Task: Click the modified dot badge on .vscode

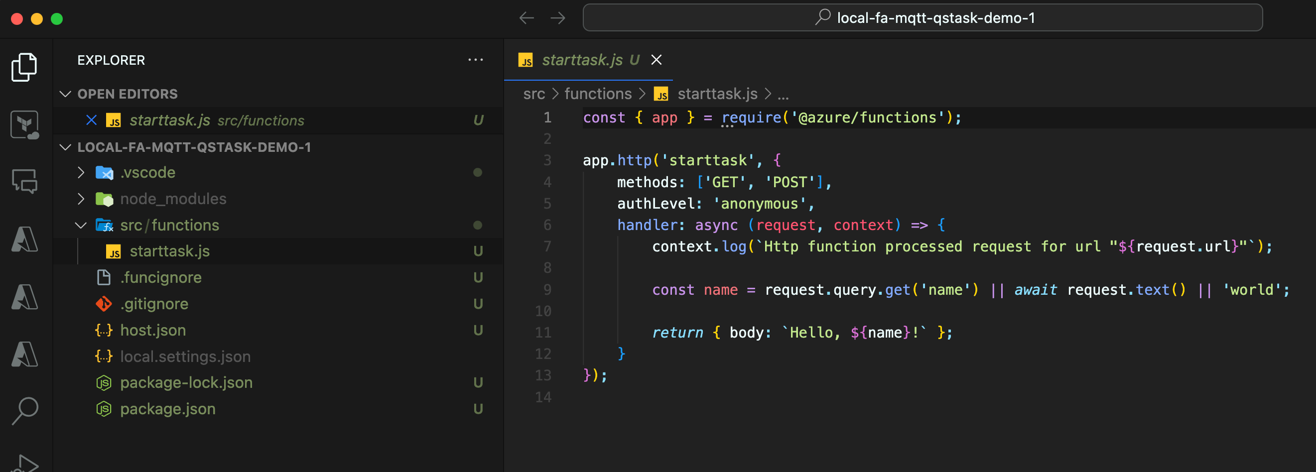Action: pos(478,173)
